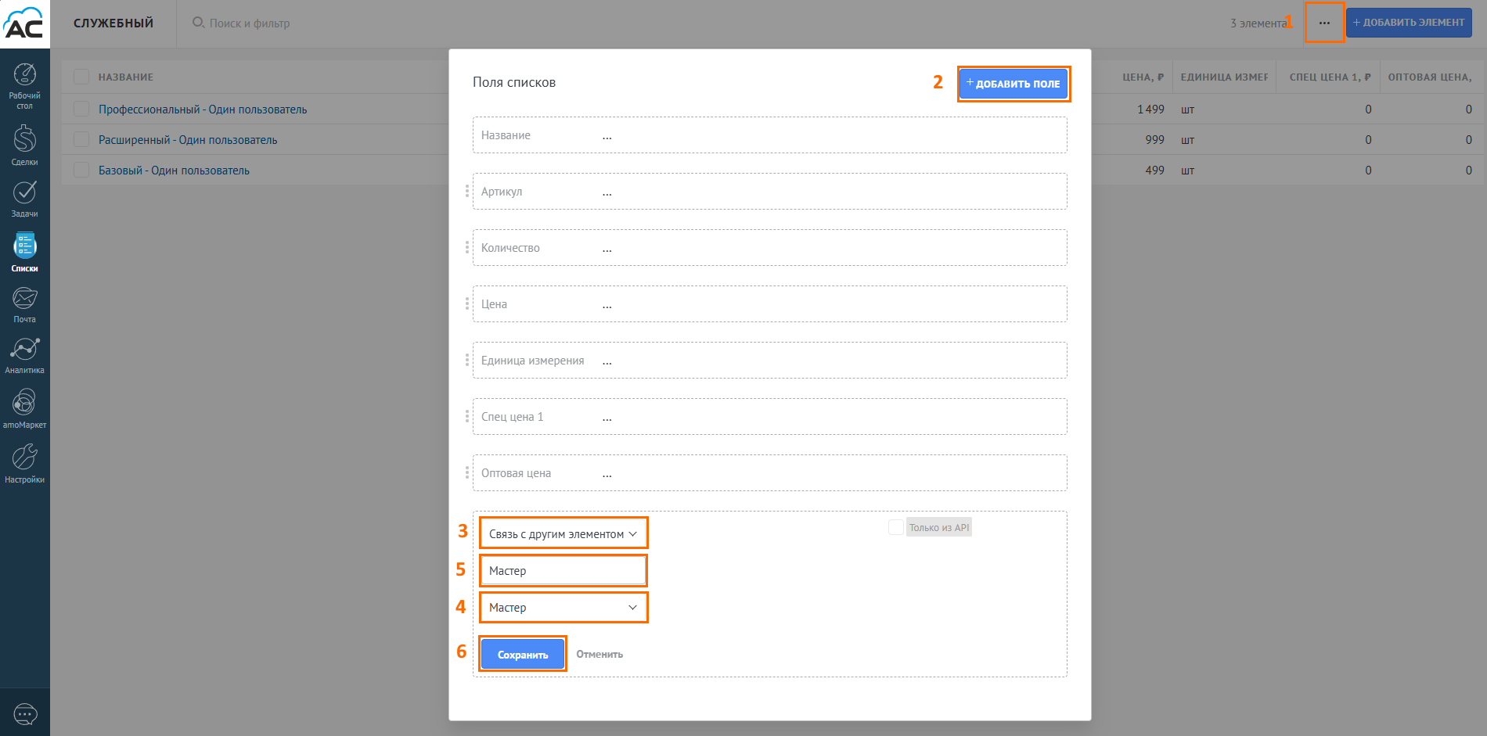Open the Мастер list dropdown
The height and width of the screenshot is (736, 1487).
pyautogui.click(x=563, y=608)
